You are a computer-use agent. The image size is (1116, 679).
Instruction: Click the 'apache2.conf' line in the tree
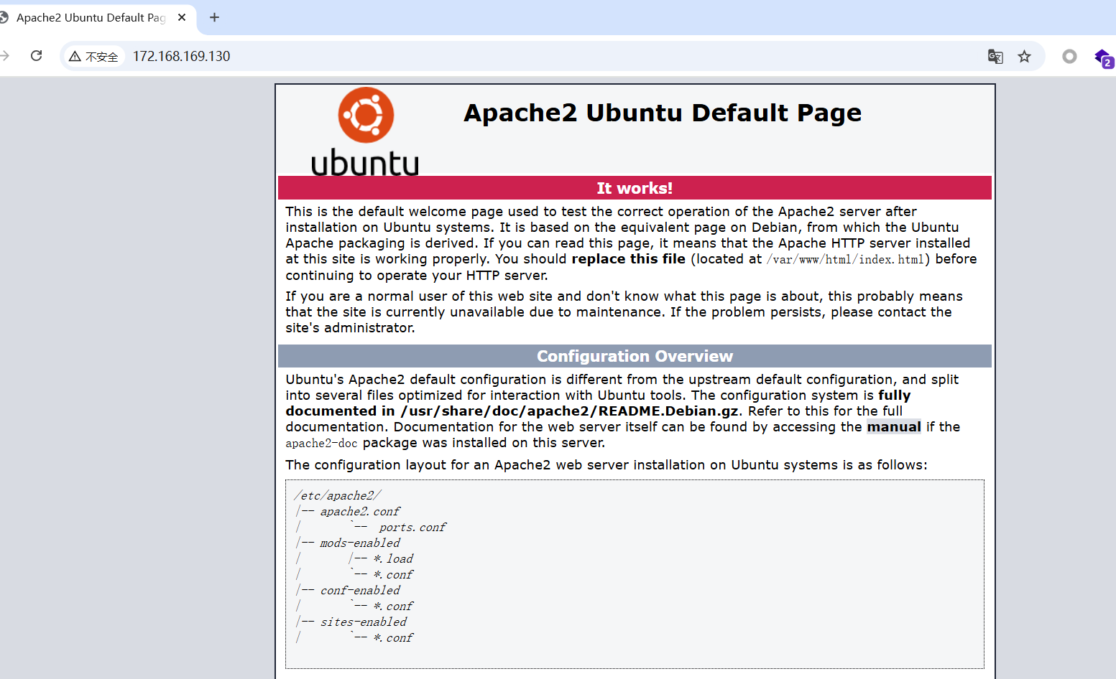tap(360, 511)
